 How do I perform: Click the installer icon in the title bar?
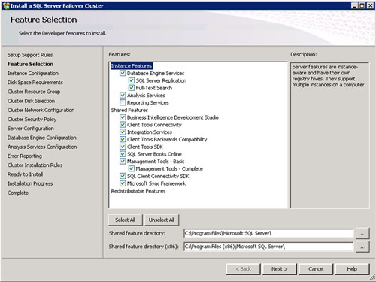(x=6, y=5)
